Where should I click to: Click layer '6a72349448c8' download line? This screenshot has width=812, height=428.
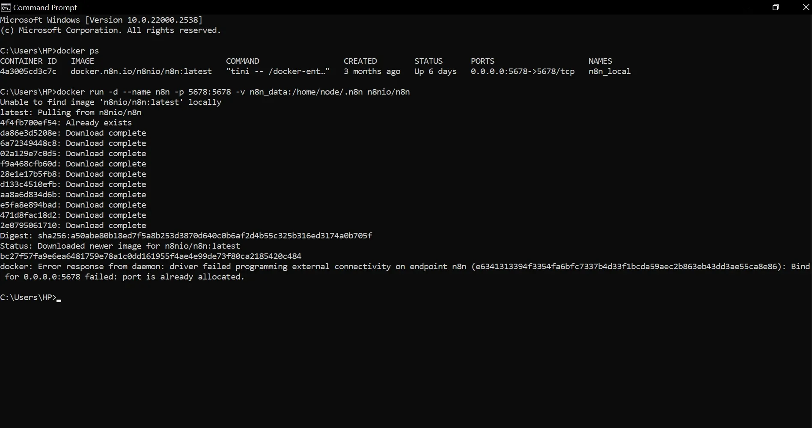[x=73, y=143]
